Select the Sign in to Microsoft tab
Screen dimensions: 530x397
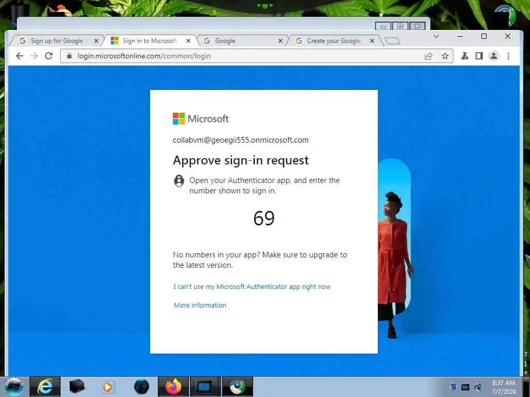[x=150, y=41]
